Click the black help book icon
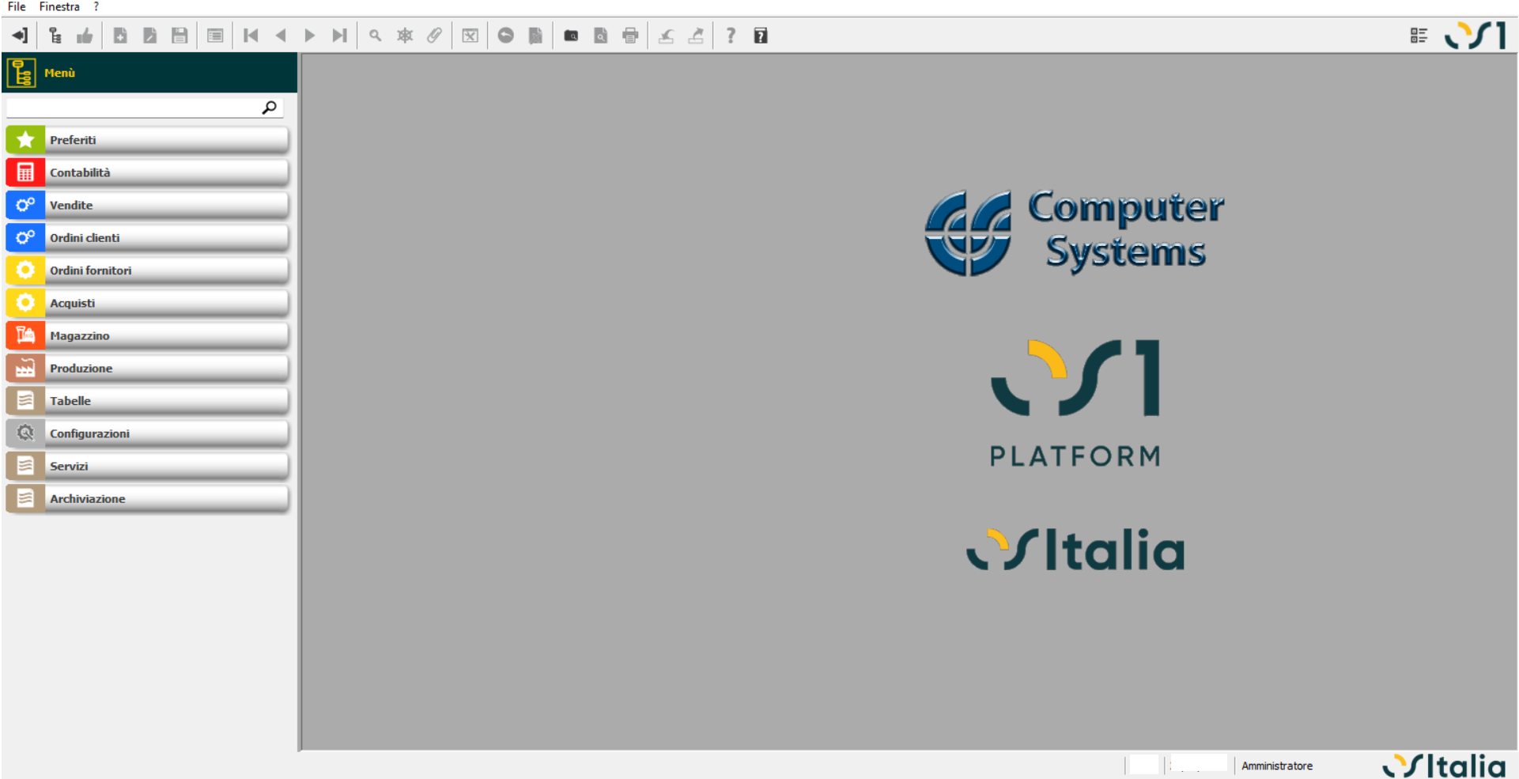The width and height of the screenshot is (1519, 779). pos(761,36)
